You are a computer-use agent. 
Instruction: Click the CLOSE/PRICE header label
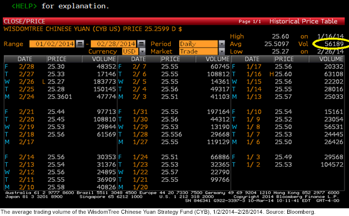pyautogui.click(x=25, y=21)
